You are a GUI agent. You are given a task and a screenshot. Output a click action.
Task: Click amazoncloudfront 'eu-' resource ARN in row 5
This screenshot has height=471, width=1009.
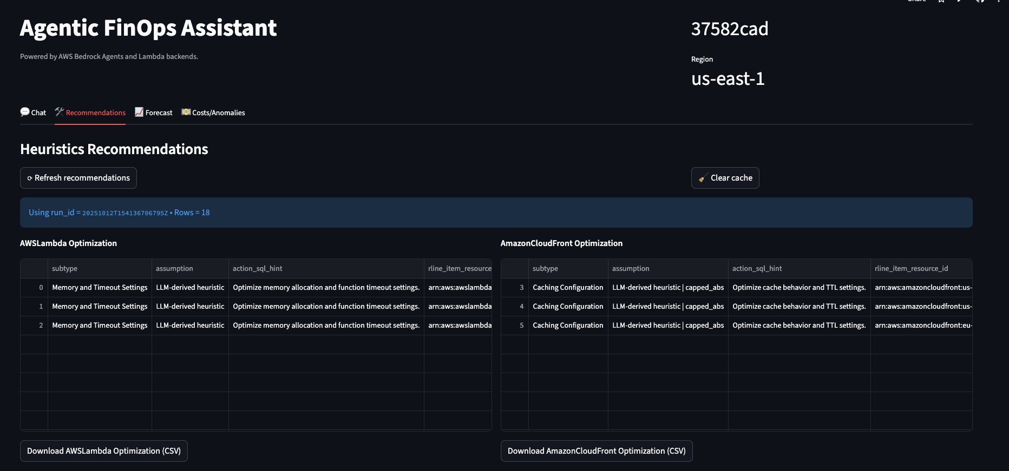click(921, 326)
